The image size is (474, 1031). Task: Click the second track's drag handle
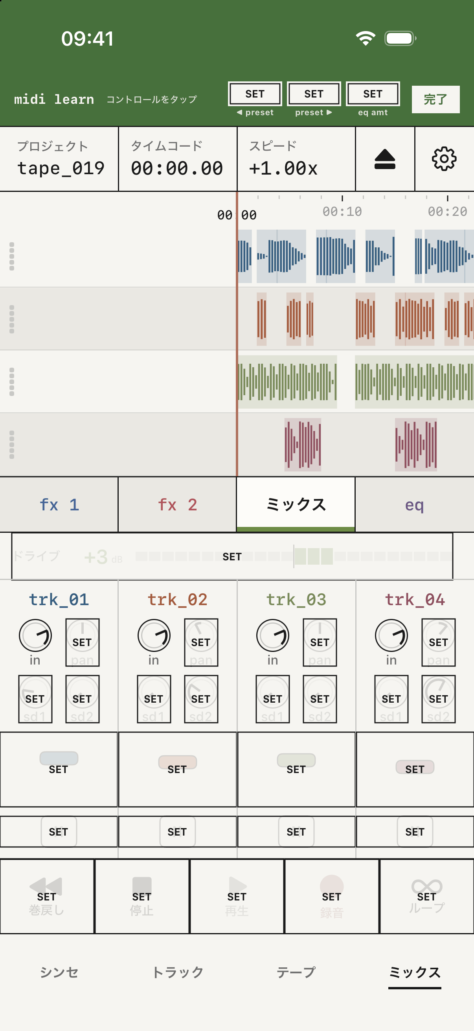click(x=12, y=319)
